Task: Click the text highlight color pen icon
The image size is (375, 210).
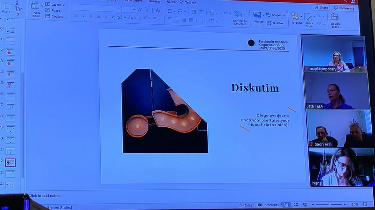Action: click(145, 18)
